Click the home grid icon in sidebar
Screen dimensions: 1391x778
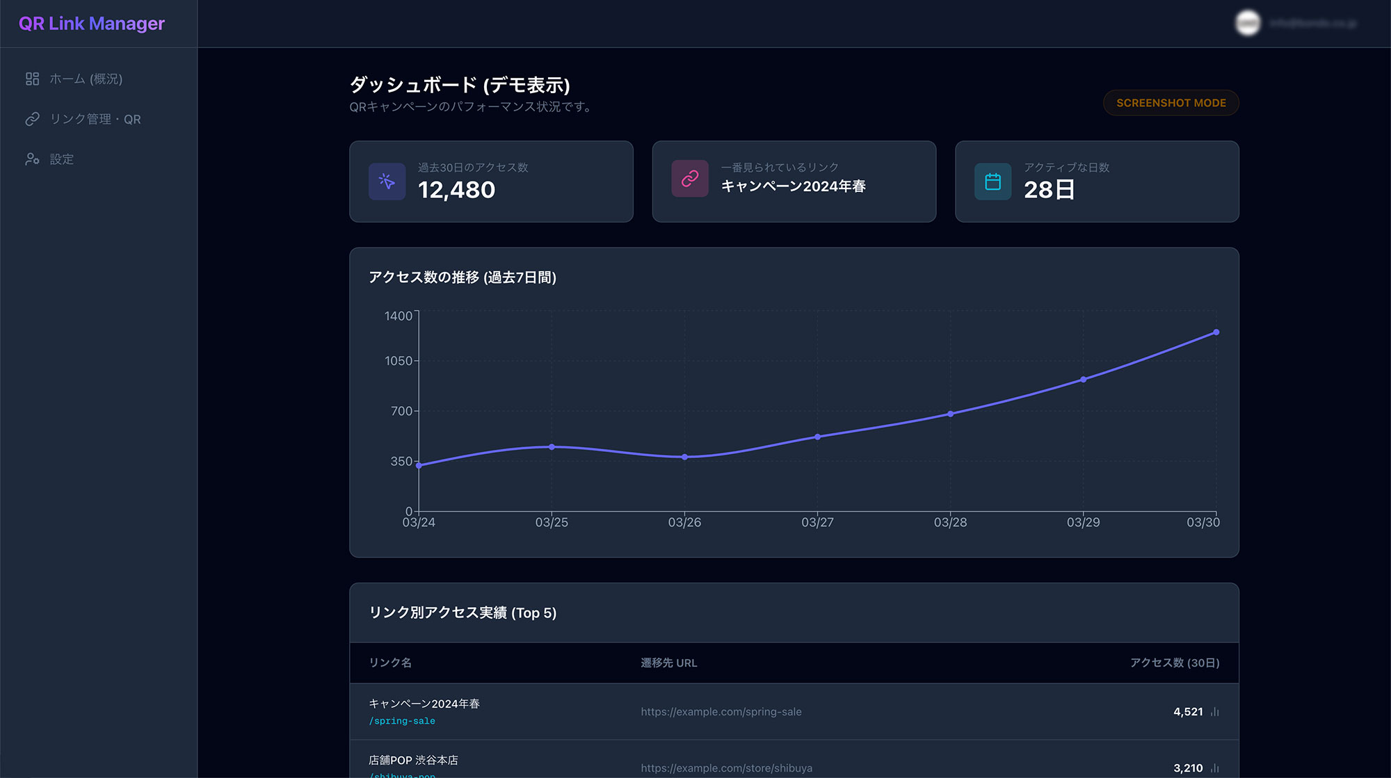pos(32,79)
